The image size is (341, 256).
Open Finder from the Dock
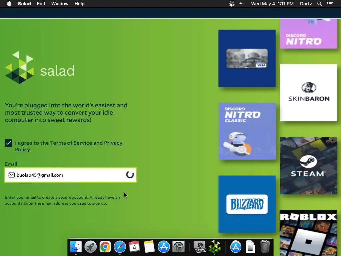[76, 247]
